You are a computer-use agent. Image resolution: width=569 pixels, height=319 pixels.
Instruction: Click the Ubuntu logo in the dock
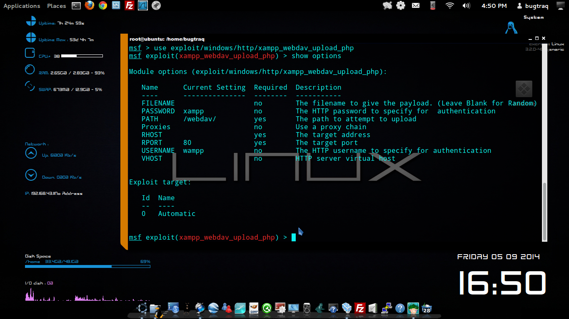point(143,308)
